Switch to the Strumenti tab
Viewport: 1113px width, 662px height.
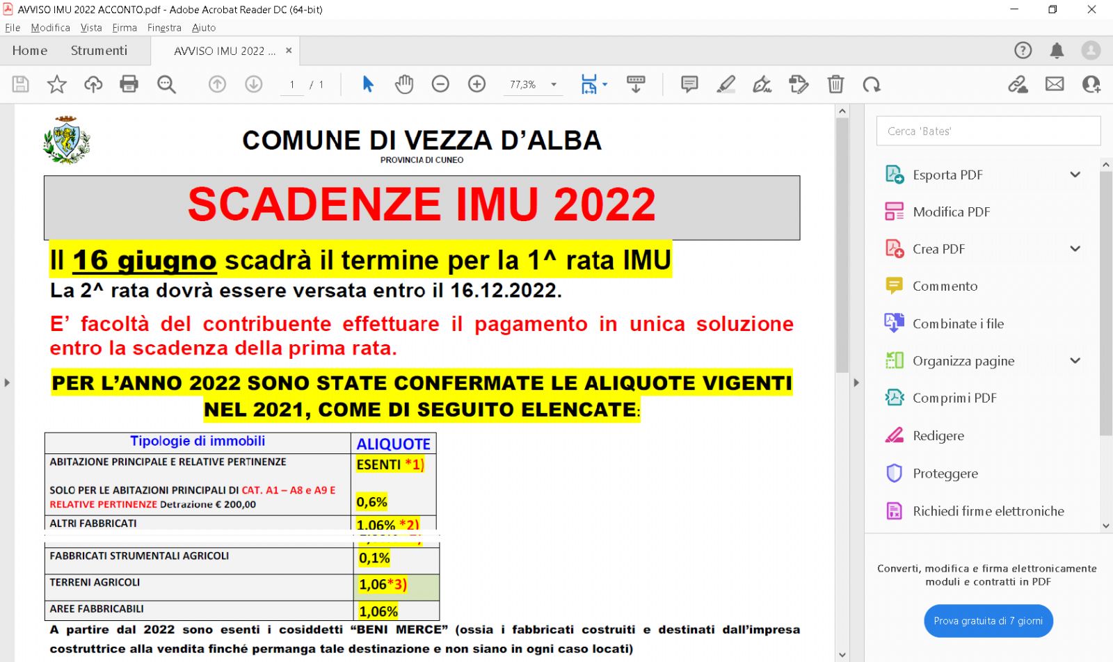click(99, 51)
